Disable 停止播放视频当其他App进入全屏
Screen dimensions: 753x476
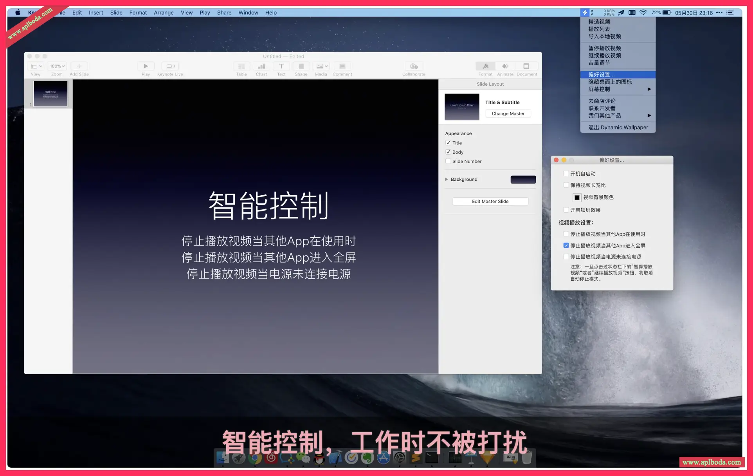point(566,245)
